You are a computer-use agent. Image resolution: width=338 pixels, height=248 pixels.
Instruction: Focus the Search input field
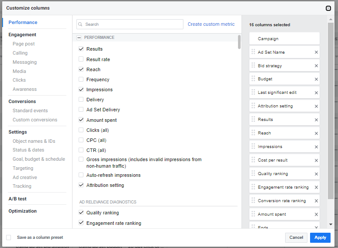coord(130,24)
